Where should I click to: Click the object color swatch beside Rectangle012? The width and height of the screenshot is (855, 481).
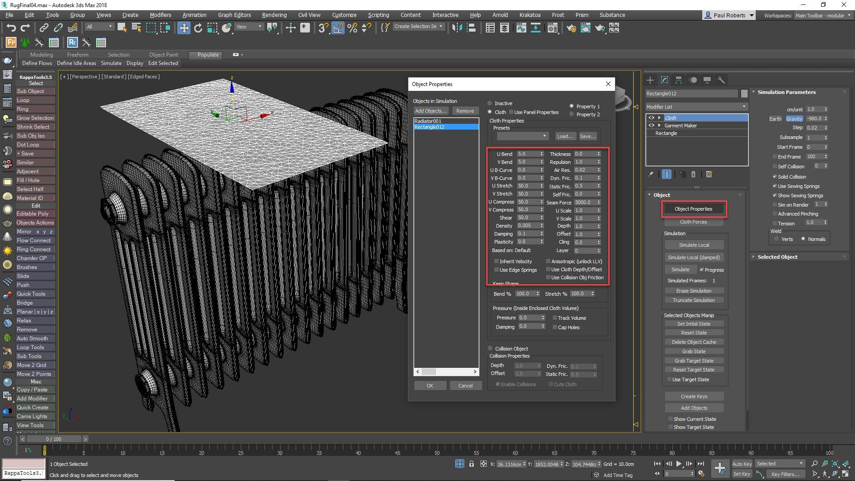coord(744,94)
